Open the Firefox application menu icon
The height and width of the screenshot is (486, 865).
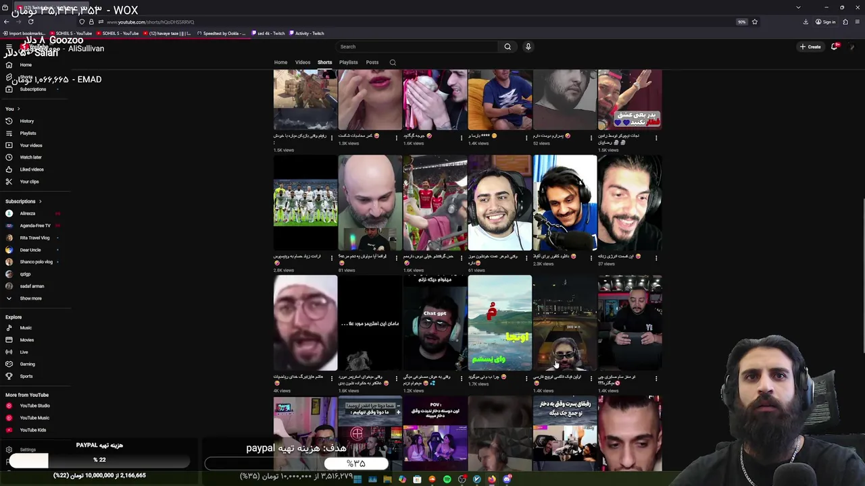click(x=858, y=22)
